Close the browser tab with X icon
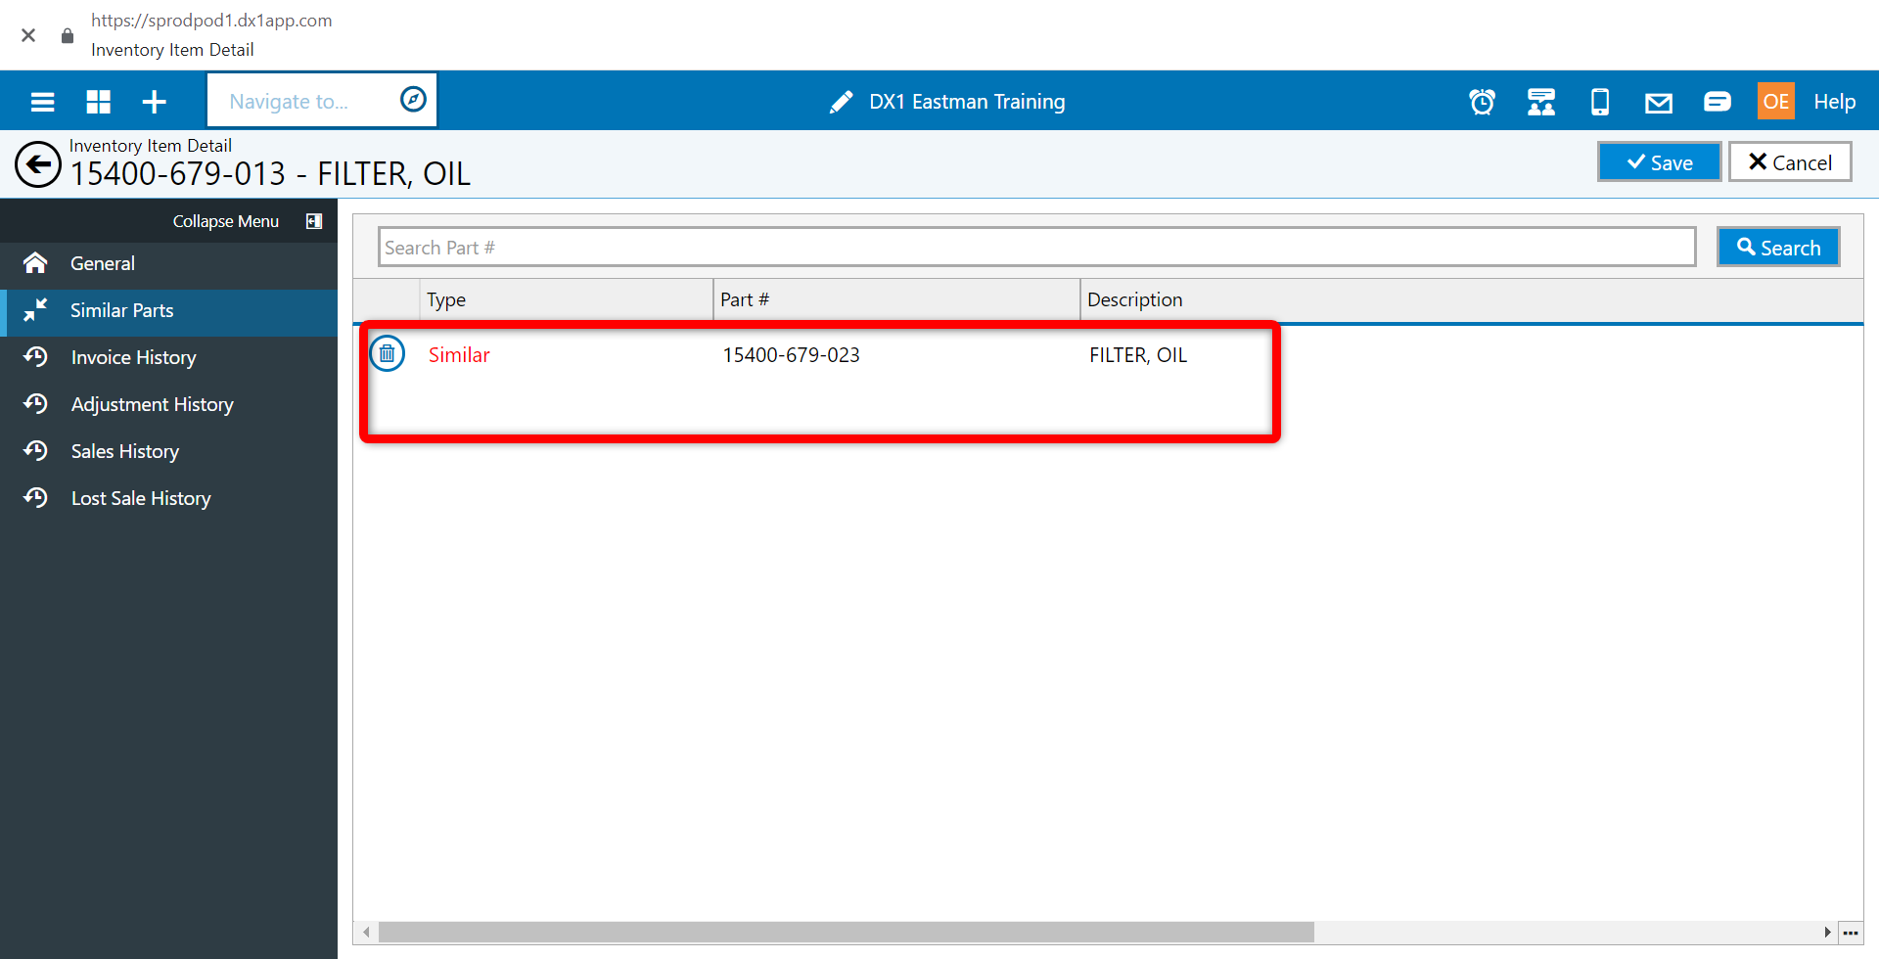 pyautogui.click(x=28, y=35)
